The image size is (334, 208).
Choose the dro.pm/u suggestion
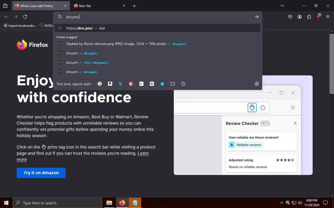click(x=158, y=53)
